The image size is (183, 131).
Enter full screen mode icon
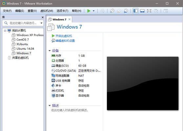(149, 11)
